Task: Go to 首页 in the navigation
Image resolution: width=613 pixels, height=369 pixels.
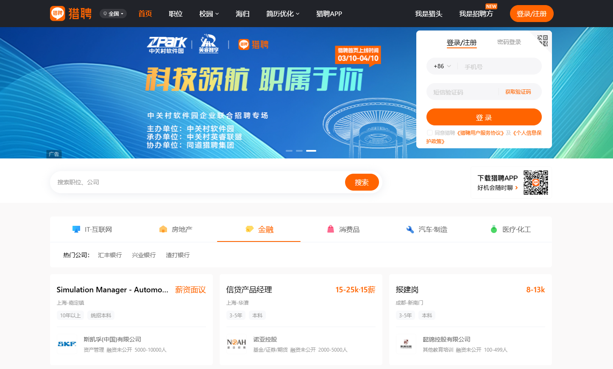Action: (x=145, y=14)
